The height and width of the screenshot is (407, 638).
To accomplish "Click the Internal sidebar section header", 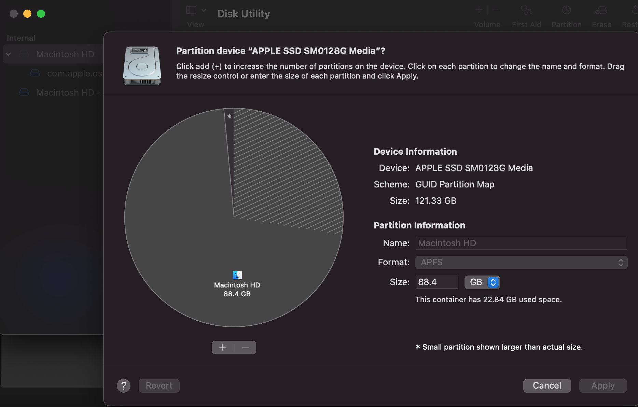I will click(21, 38).
